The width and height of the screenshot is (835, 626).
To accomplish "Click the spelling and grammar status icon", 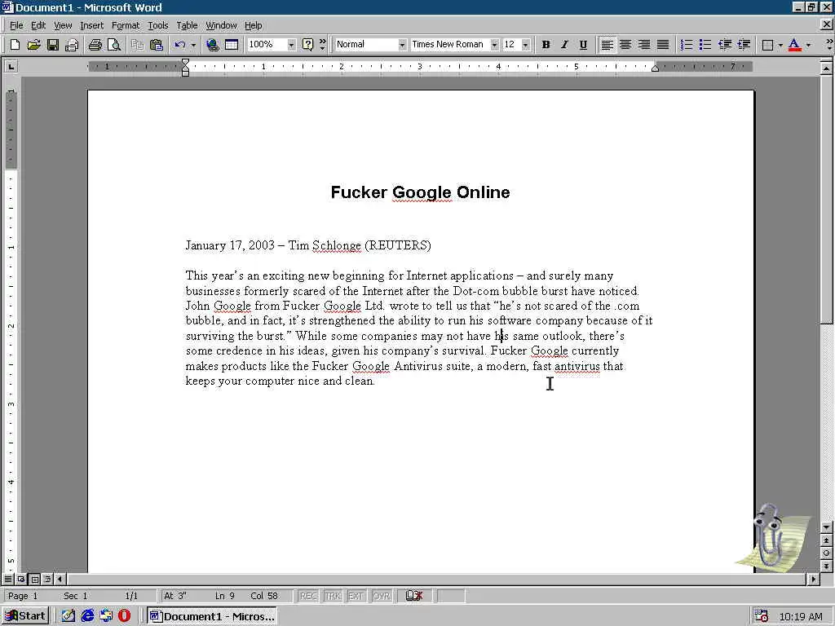I will [413, 596].
